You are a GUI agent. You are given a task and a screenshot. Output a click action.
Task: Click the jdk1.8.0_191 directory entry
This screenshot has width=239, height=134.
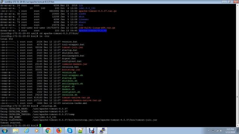click(x=87, y=8)
